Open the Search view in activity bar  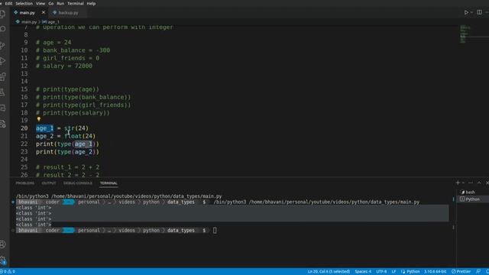coord(3,29)
